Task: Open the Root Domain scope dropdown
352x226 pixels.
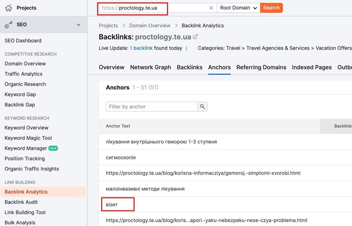Action: point(238,8)
